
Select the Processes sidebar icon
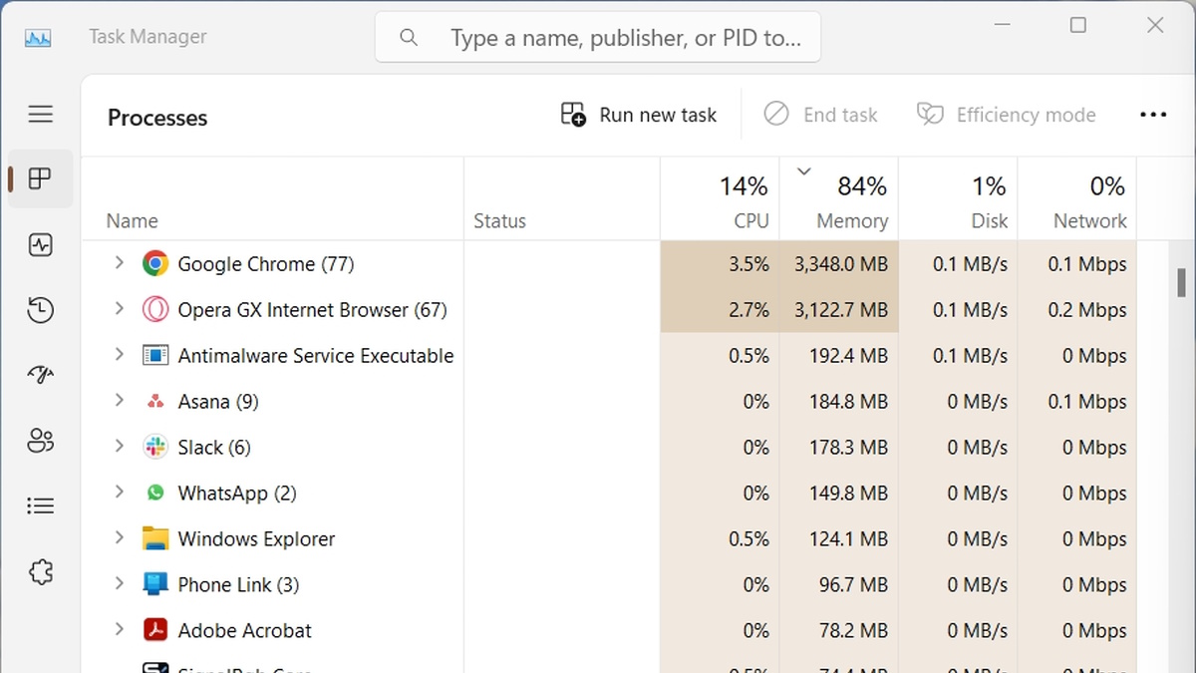pos(40,179)
